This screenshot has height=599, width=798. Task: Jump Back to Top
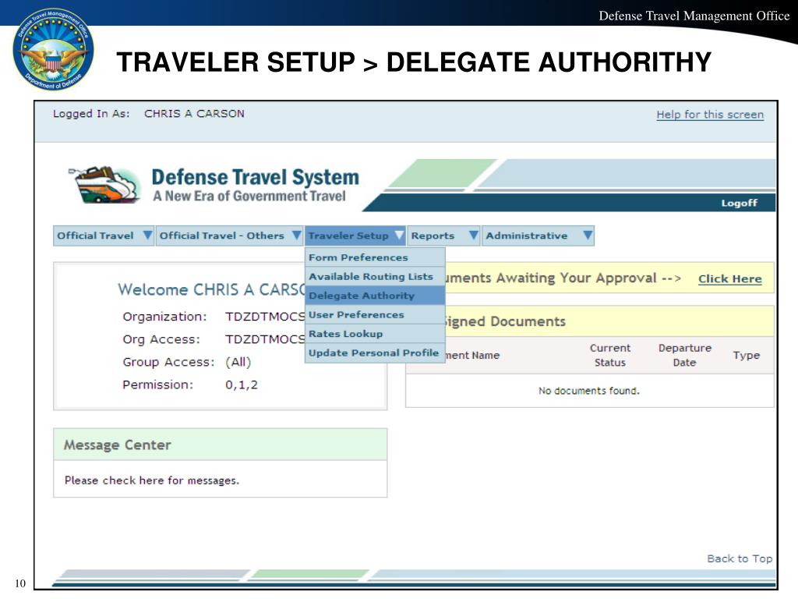(740, 558)
